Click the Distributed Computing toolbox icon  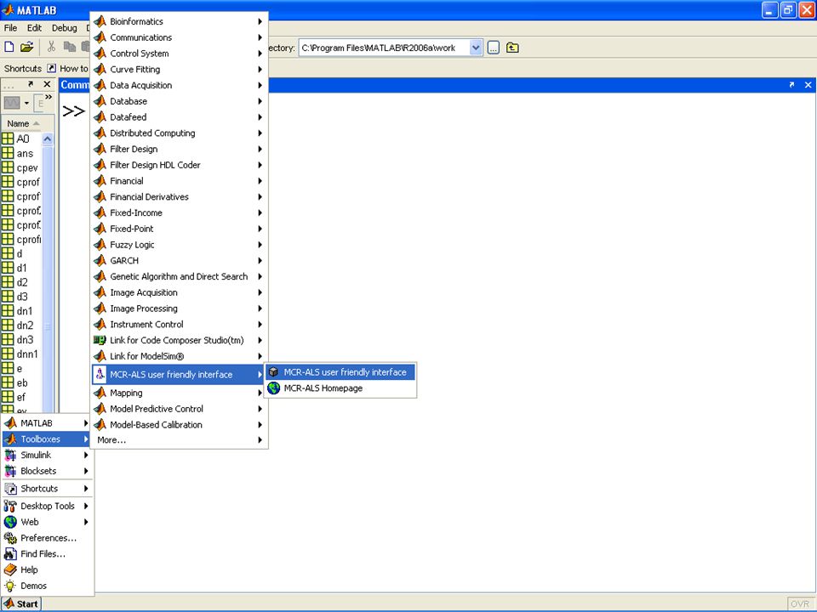click(x=100, y=133)
